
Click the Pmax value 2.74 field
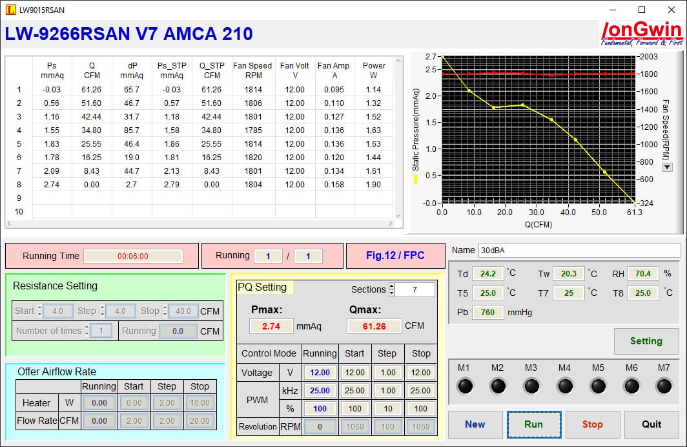click(271, 326)
